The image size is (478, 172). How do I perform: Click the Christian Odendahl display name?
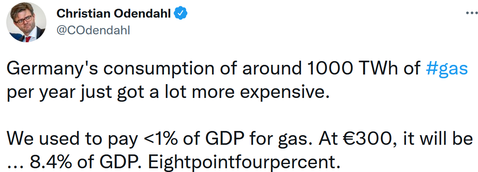pos(113,13)
